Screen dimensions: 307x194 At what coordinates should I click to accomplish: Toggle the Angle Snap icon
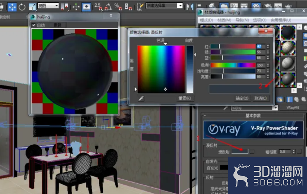(108, 7)
